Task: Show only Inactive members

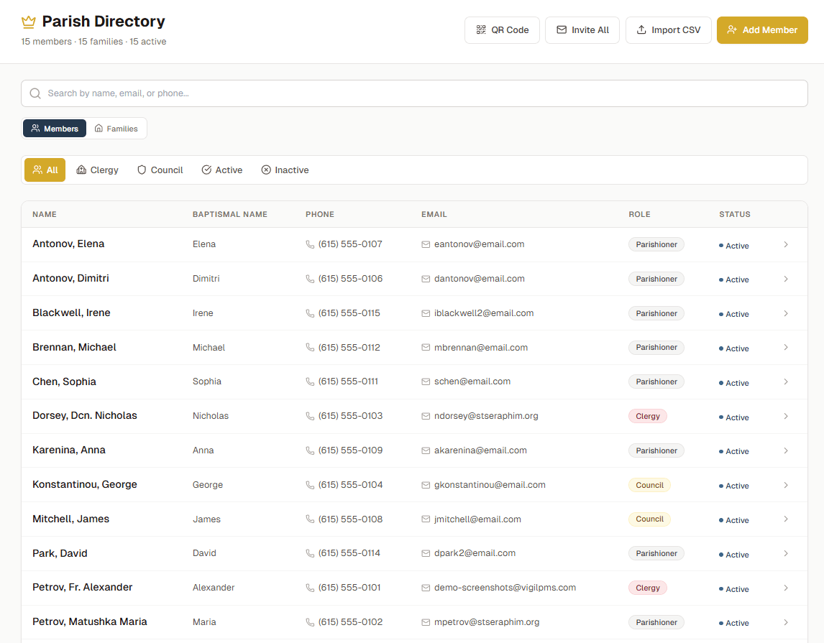Action: (x=285, y=170)
